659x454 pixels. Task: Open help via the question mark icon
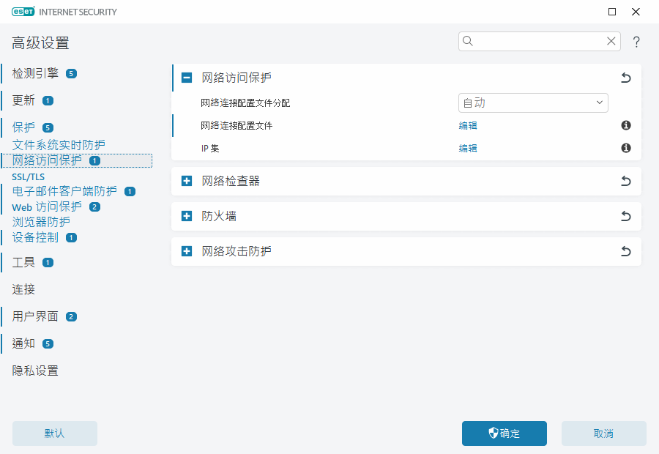point(636,42)
